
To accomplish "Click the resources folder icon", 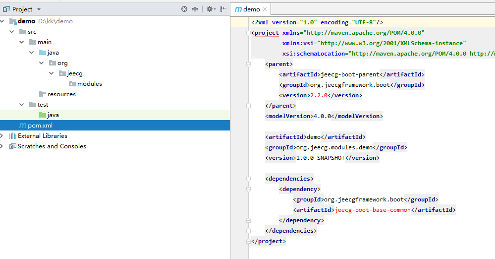I will point(43,94).
